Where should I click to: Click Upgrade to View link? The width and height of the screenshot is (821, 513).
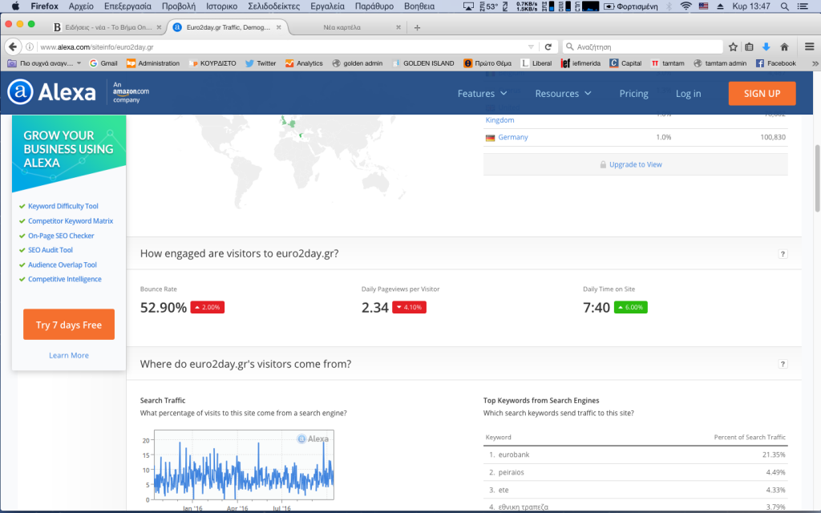635,164
